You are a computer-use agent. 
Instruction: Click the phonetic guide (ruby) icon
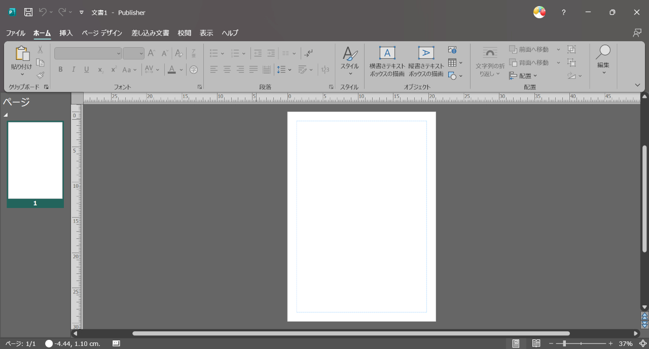(x=194, y=53)
